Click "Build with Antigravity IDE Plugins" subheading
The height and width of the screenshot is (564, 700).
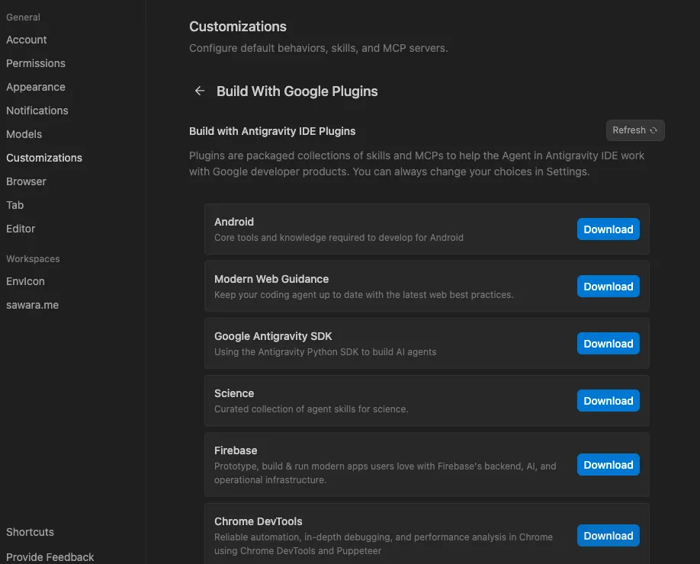tap(272, 131)
